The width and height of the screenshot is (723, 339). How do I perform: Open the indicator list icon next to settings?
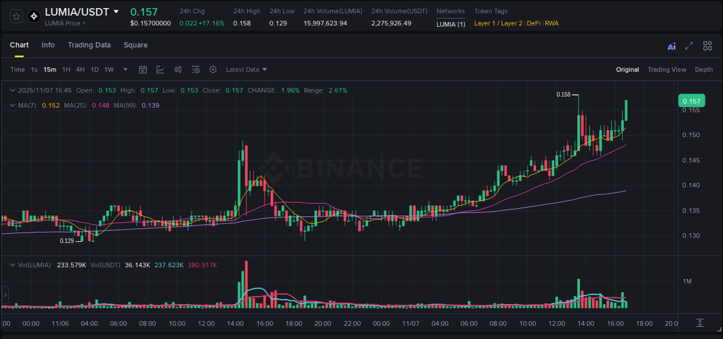[195, 69]
